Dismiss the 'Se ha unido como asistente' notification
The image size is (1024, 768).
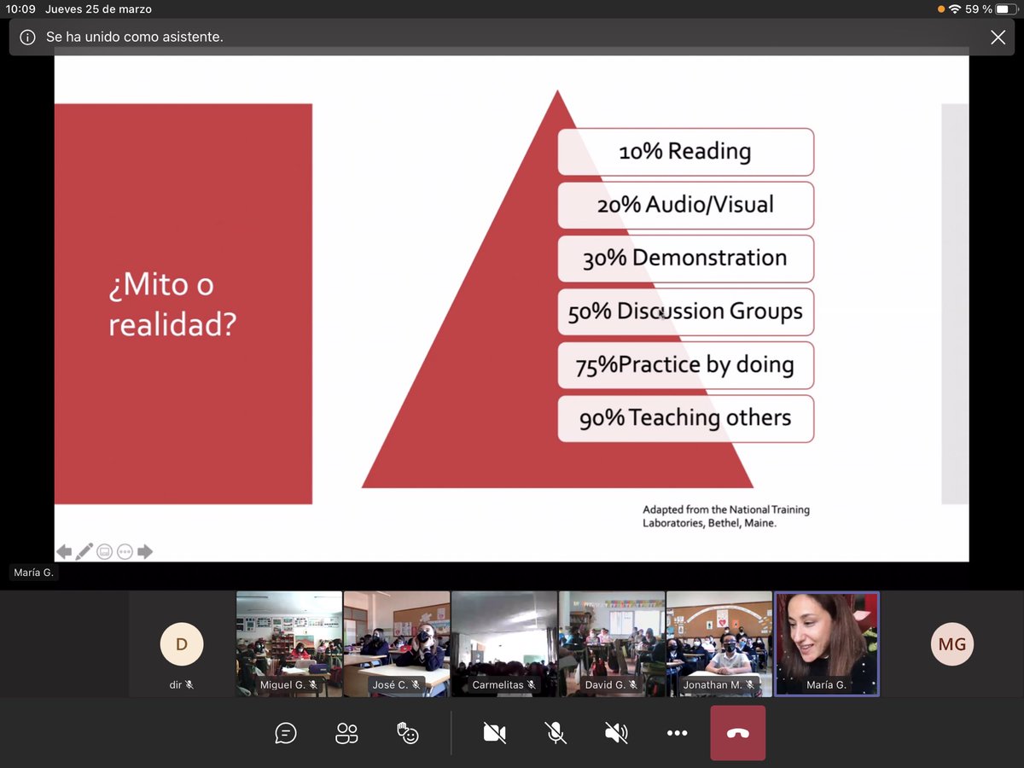coord(998,38)
